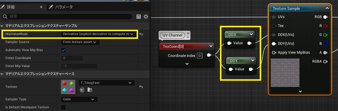This screenshot has height=111, width=338.
Task: Click the MipValueMode property label
Action: coord(17,34)
